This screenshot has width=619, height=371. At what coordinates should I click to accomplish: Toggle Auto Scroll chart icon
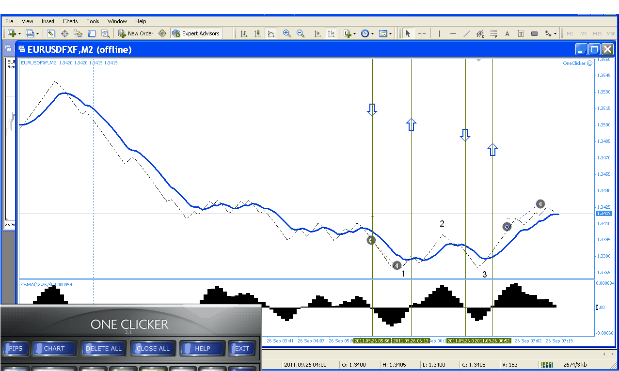click(317, 33)
